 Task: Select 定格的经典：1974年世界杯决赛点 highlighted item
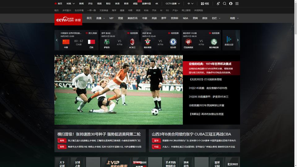coord(211,68)
